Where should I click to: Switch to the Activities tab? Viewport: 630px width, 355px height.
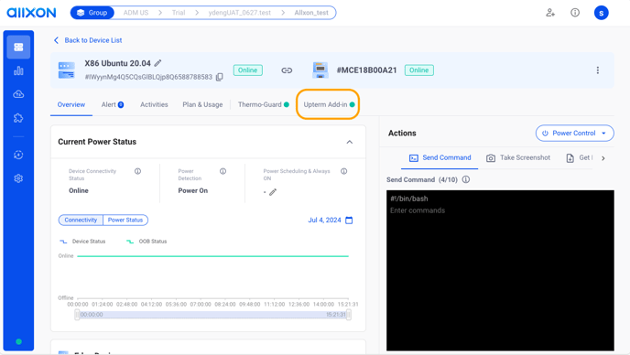click(x=154, y=105)
